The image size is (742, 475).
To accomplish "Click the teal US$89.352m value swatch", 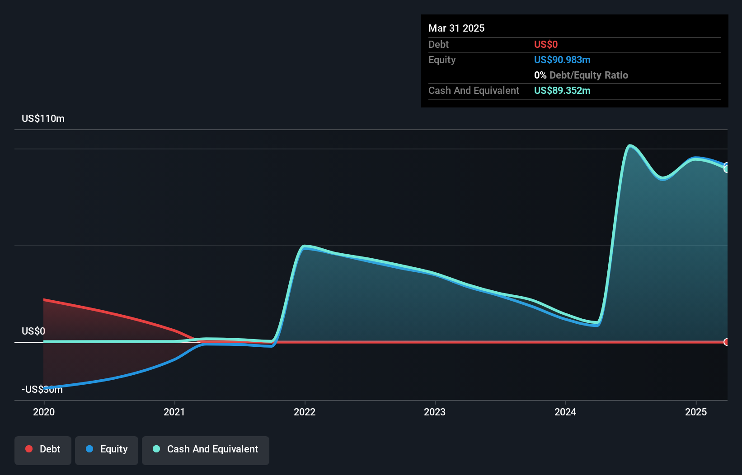I will (562, 90).
